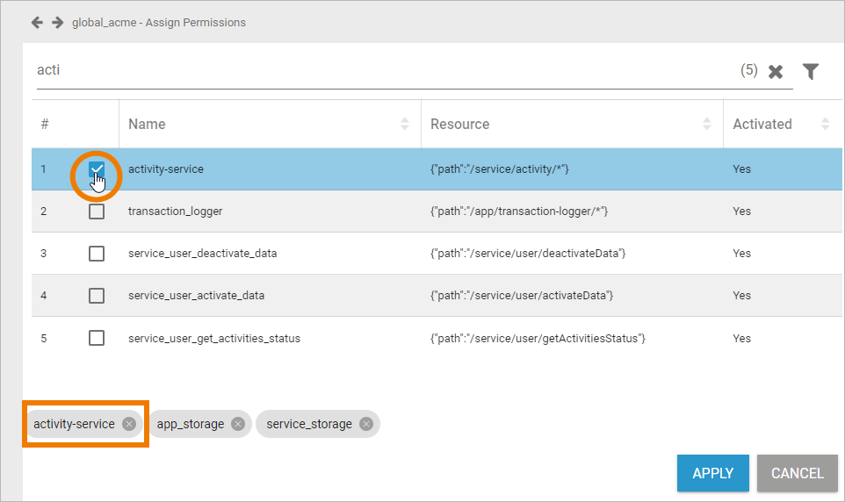Clear the search field with X icon
Screen dimensions: 845x502
click(776, 72)
